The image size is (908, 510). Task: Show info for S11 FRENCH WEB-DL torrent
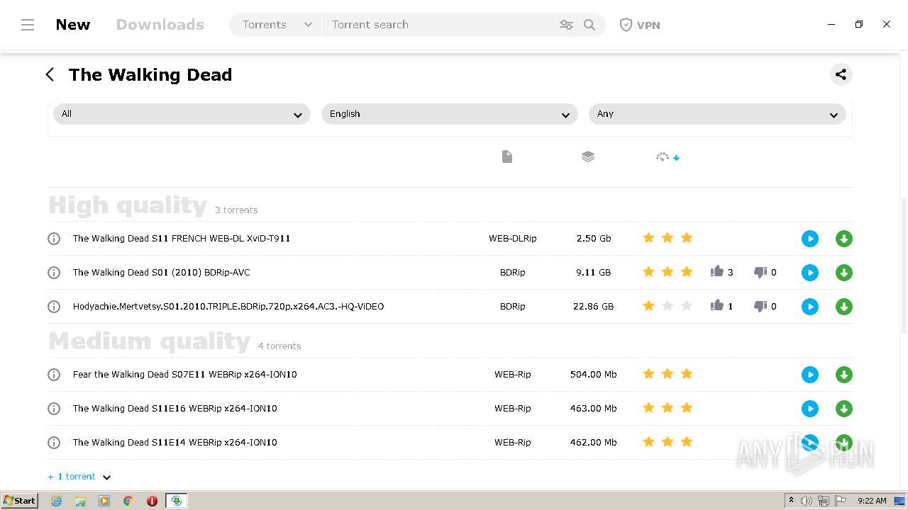[x=54, y=239]
